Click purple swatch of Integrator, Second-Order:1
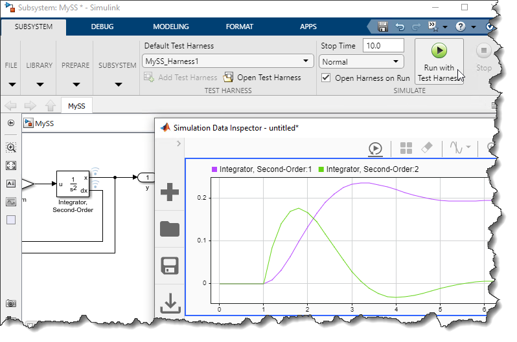 pos(214,169)
